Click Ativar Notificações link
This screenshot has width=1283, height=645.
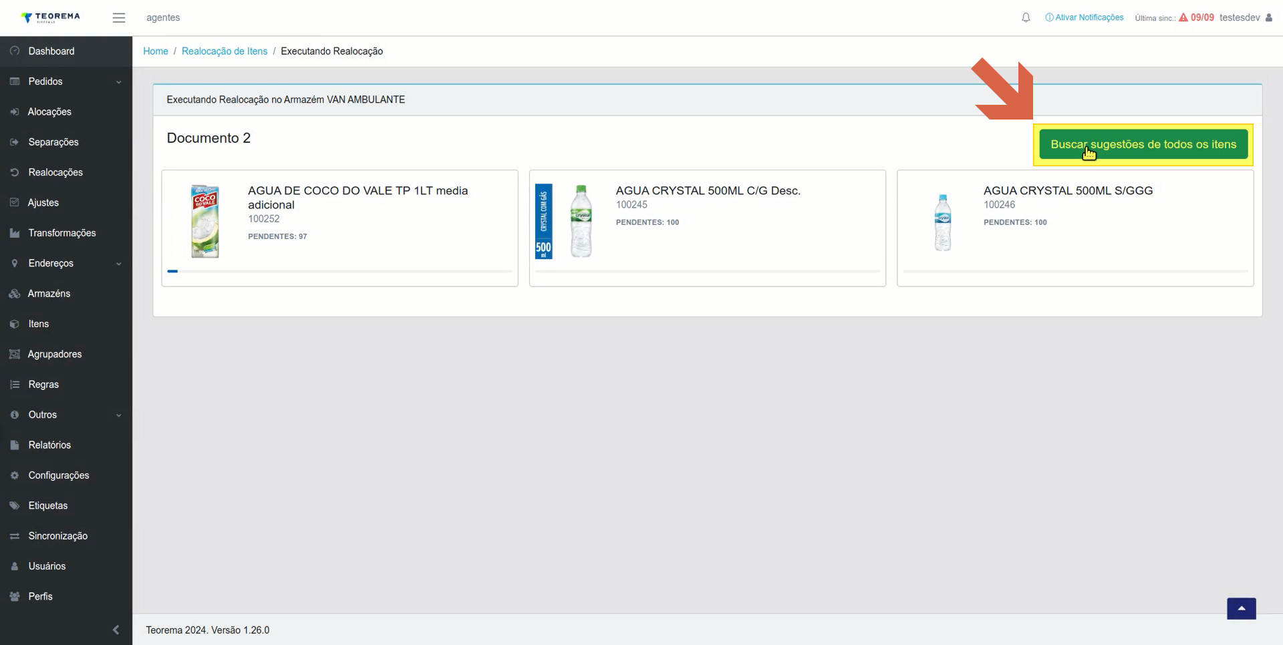[1085, 17]
